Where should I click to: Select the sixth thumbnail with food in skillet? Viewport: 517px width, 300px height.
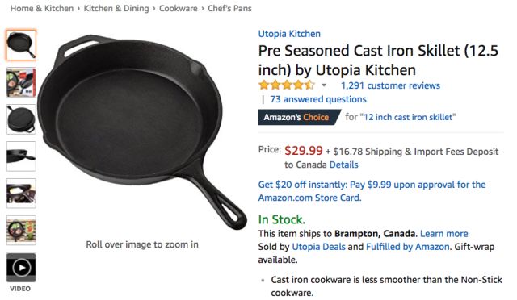21,230
